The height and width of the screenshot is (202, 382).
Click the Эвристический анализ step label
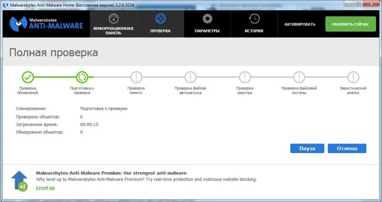353,90
